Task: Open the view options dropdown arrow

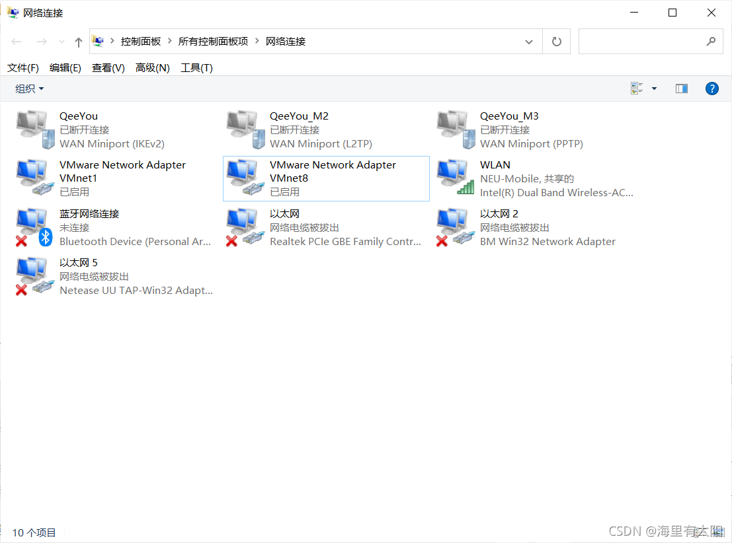Action: point(654,89)
